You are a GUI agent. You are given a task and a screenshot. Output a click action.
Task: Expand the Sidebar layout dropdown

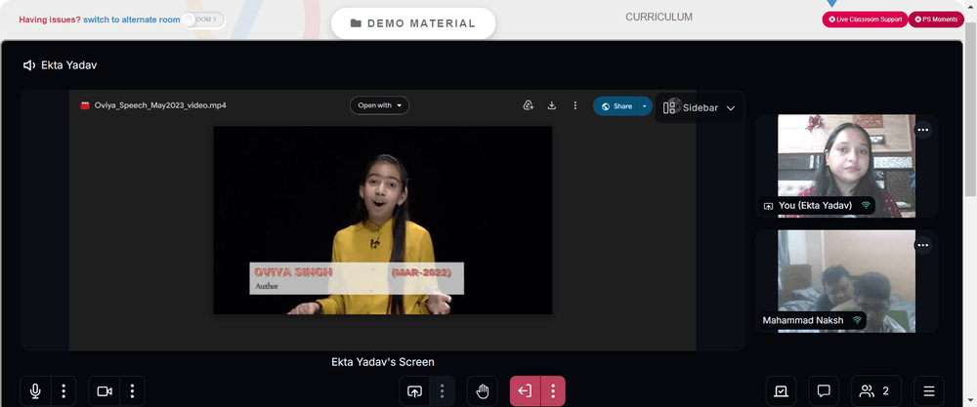click(700, 107)
